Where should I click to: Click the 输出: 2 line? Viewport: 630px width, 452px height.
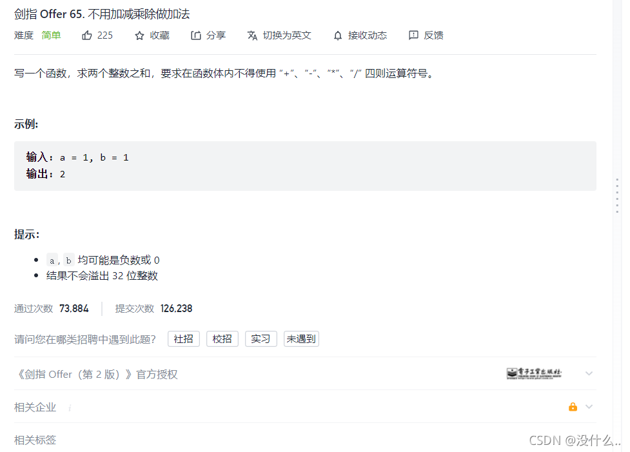click(45, 174)
